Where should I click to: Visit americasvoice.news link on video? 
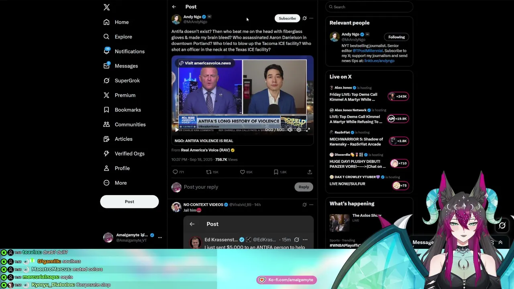point(205,63)
